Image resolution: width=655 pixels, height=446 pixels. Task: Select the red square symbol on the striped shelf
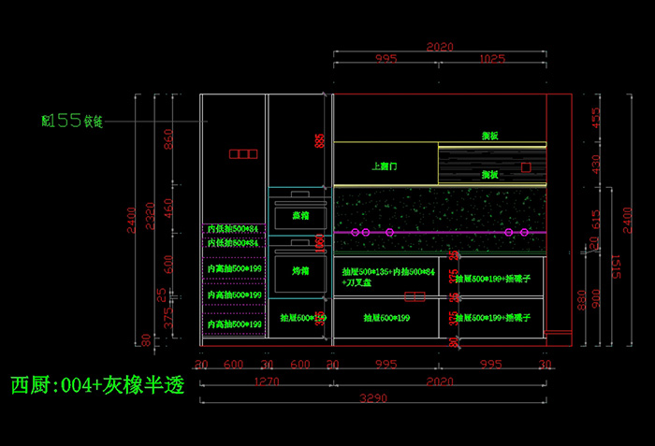[526, 166]
